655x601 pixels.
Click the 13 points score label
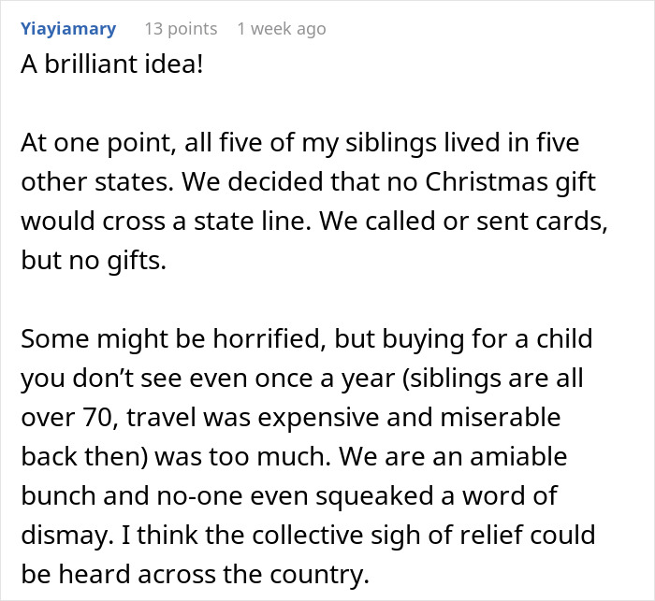pos(181,29)
